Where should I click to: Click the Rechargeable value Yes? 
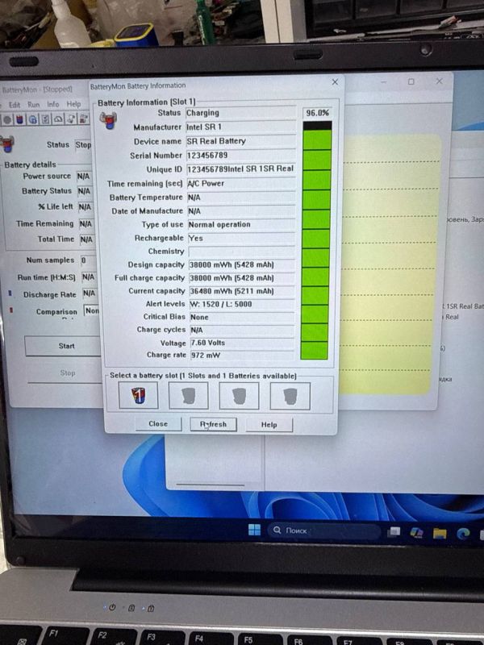[x=241, y=238]
